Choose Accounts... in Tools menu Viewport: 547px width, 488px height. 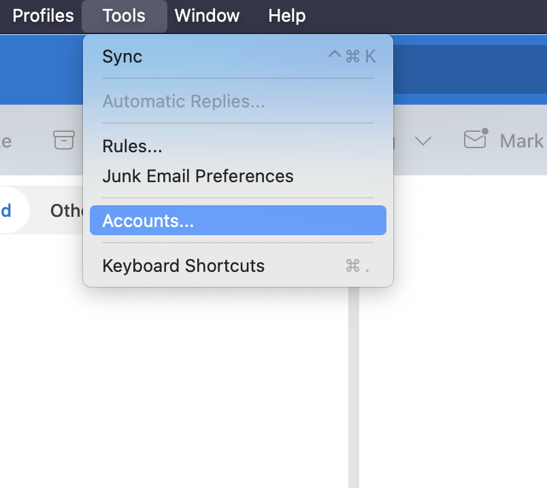pyautogui.click(x=238, y=220)
